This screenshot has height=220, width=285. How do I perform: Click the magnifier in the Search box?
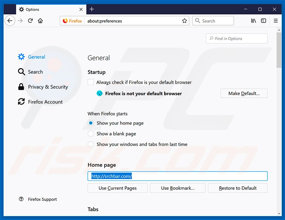pyautogui.click(x=198, y=20)
